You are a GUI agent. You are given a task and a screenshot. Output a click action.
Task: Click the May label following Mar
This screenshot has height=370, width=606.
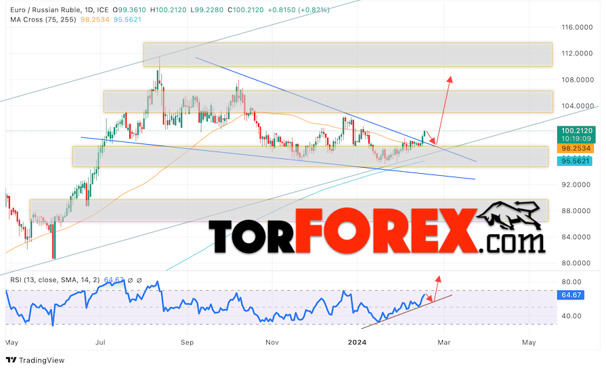click(x=529, y=342)
